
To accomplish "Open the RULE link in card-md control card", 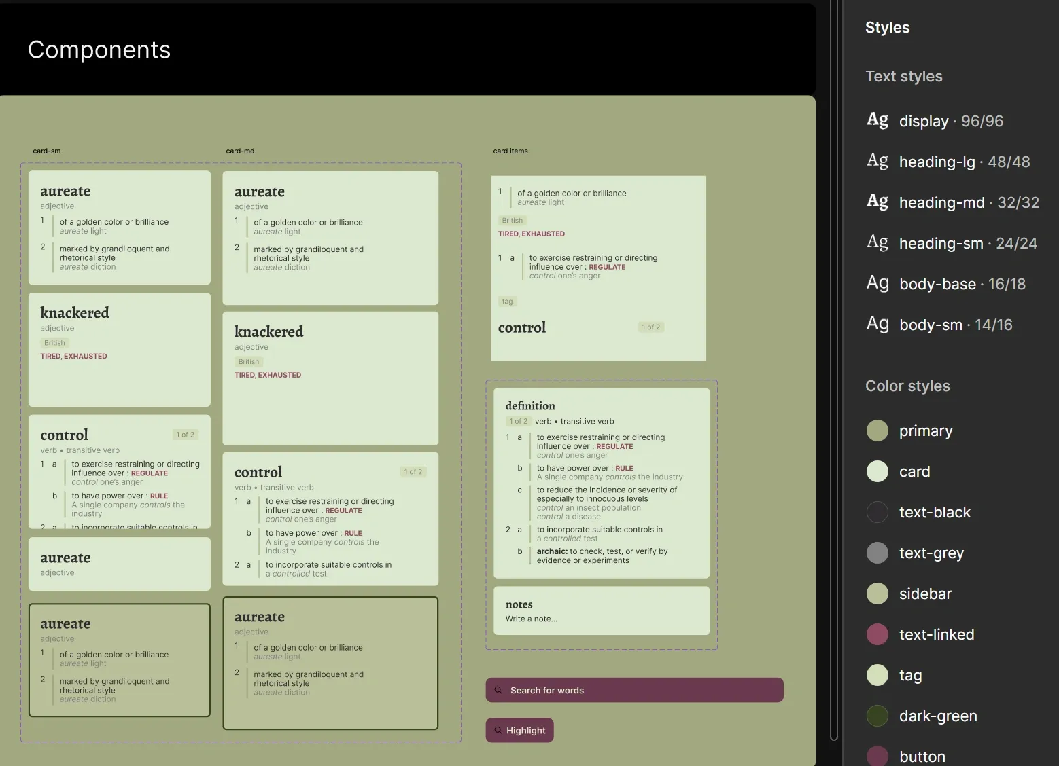I will point(353,534).
